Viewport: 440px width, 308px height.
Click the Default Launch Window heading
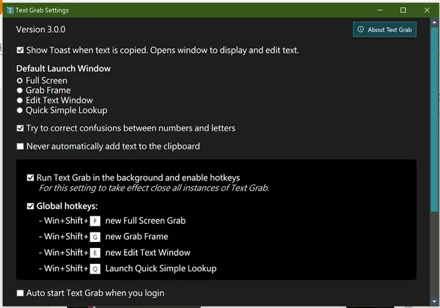tap(63, 68)
